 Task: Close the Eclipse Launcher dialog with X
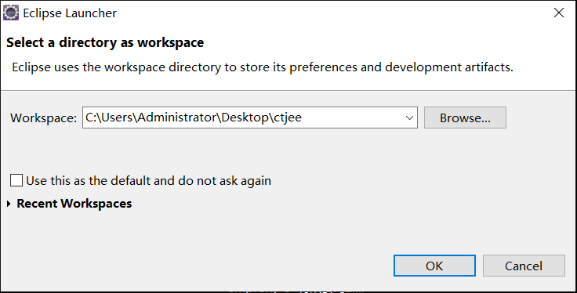click(x=559, y=13)
